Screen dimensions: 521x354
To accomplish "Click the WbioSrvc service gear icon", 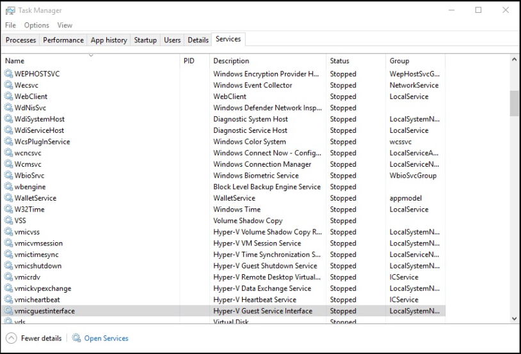I will tap(9, 176).
